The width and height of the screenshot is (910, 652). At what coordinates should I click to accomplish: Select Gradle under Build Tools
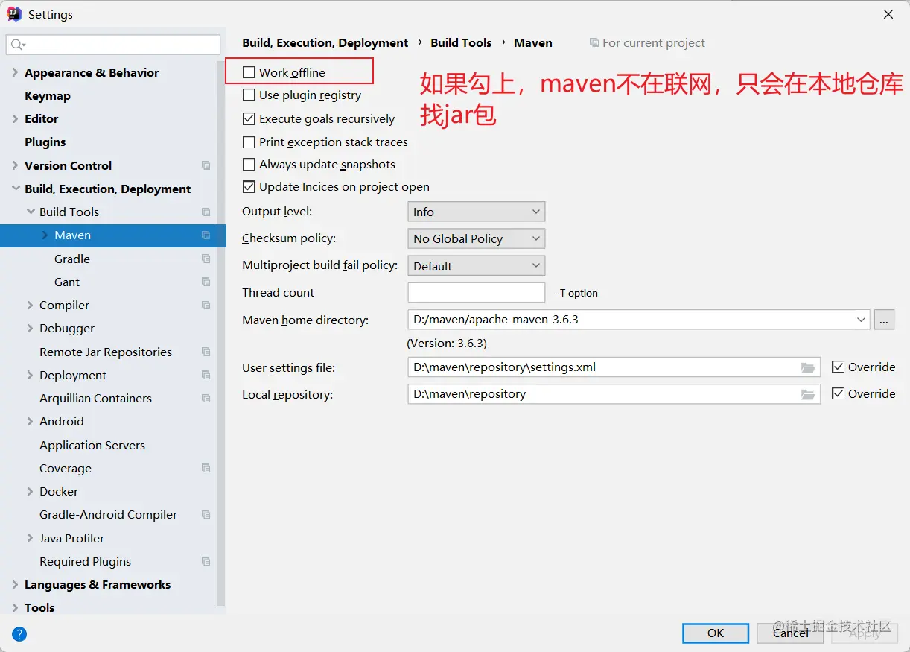[x=72, y=259]
